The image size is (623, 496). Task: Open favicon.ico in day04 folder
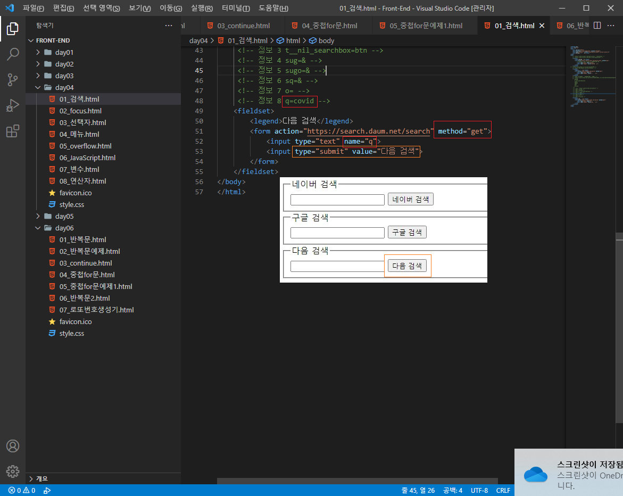[x=76, y=193]
